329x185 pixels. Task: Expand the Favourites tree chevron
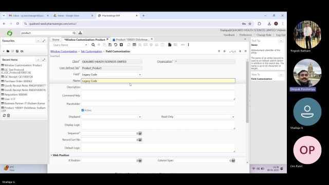(4, 51)
